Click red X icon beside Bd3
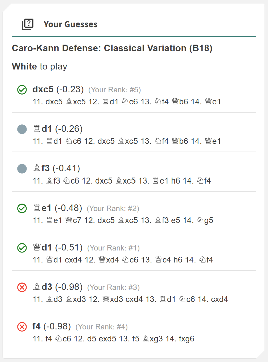This screenshot has height=362, width=268. (22, 287)
